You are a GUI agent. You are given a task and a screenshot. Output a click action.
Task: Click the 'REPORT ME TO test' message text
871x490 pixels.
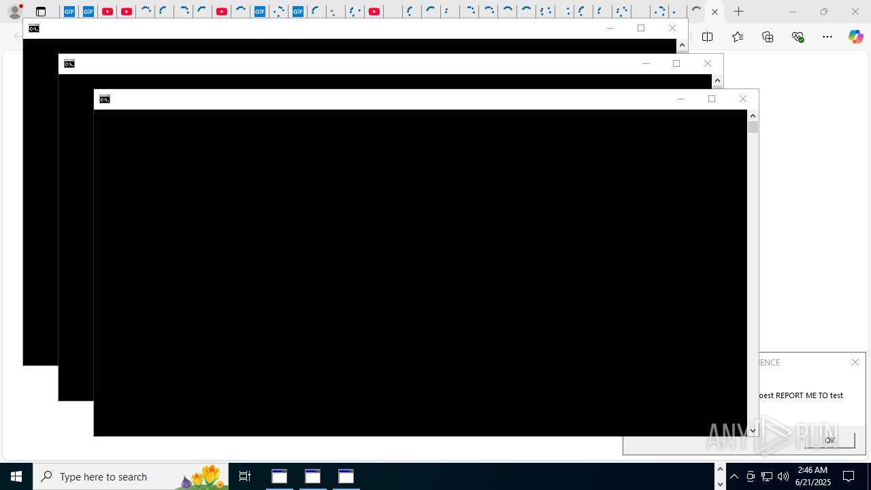point(809,395)
